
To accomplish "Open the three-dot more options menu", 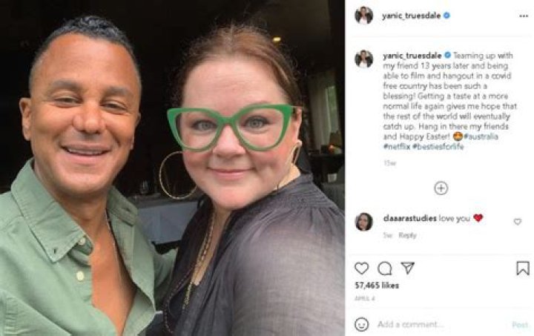I will point(522,15).
